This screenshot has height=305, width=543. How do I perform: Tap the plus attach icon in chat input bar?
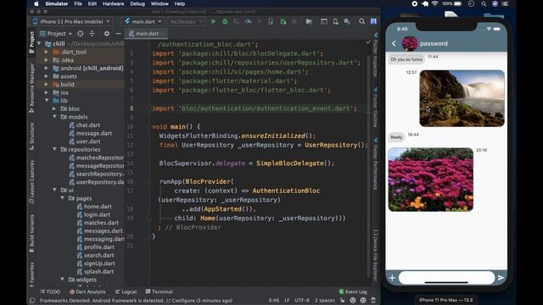click(392, 278)
